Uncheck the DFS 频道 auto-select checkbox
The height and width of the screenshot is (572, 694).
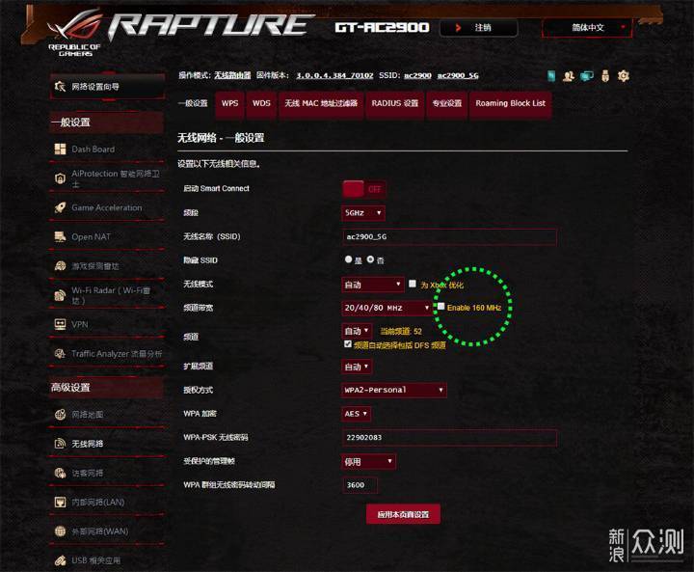coord(348,344)
